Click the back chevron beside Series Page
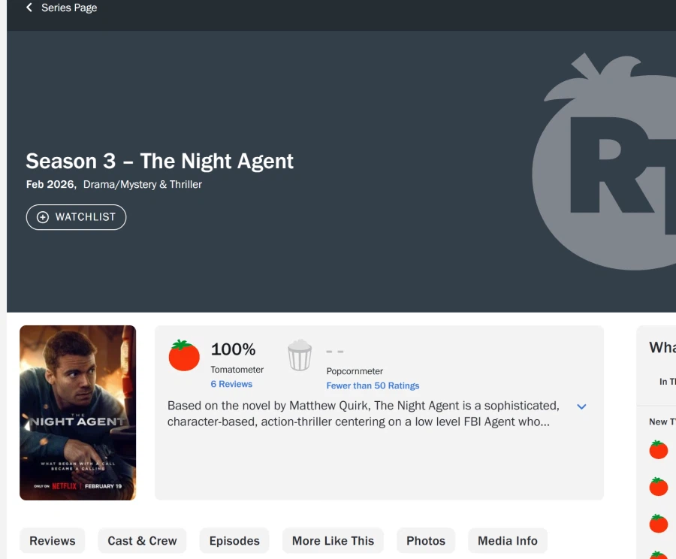 [29, 8]
